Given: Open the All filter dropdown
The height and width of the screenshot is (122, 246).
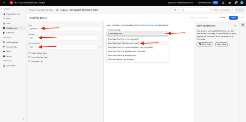Looking at the screenshot, I should tap(176, 10).
